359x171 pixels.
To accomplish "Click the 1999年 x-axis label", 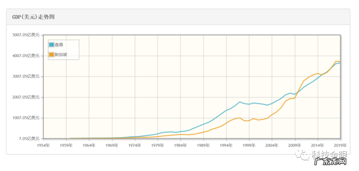I will click(249, 145).
